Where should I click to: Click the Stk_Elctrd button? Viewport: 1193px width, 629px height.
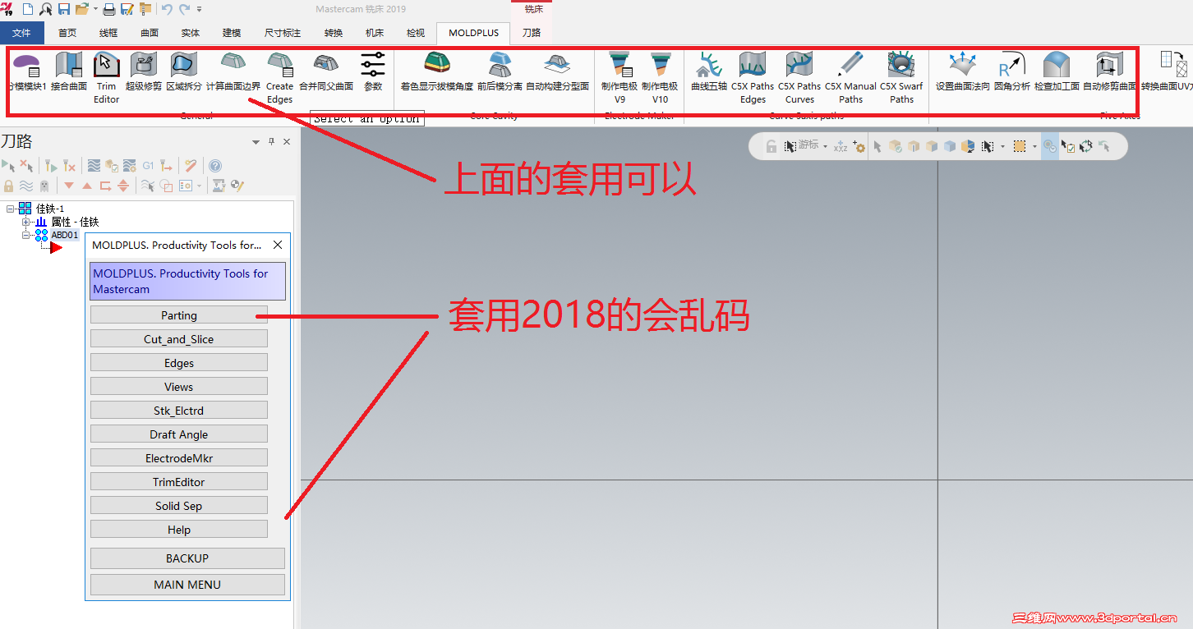tap(179, 411)
